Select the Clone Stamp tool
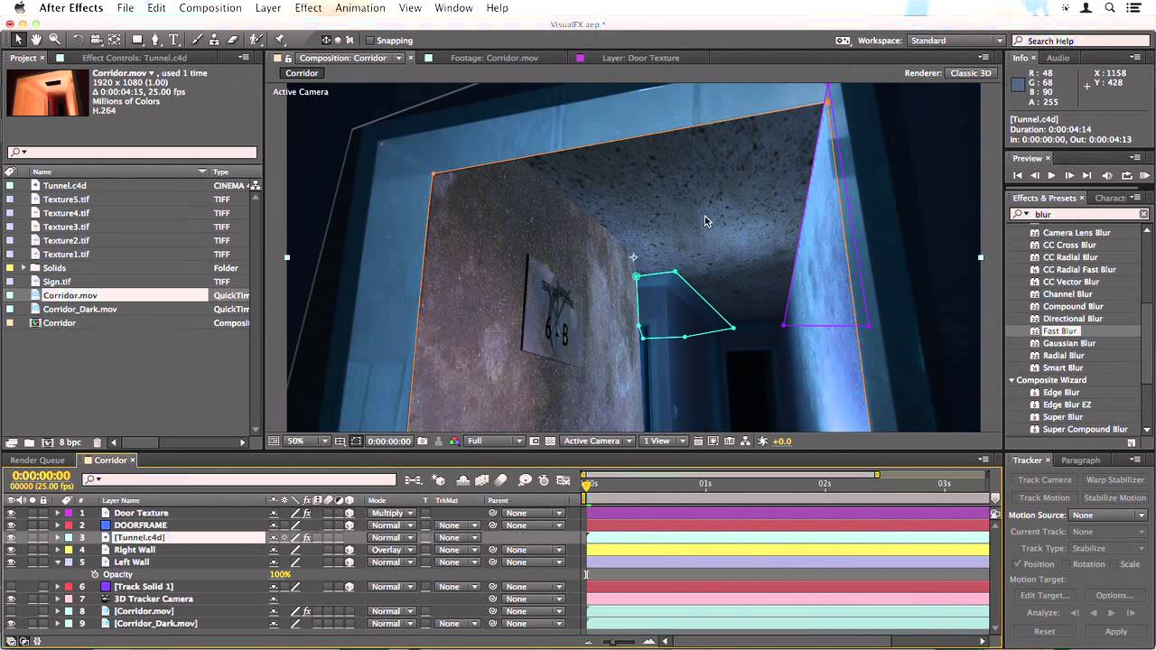The width and height of the screenshot is (1156, 650). (x=215, y=40)
